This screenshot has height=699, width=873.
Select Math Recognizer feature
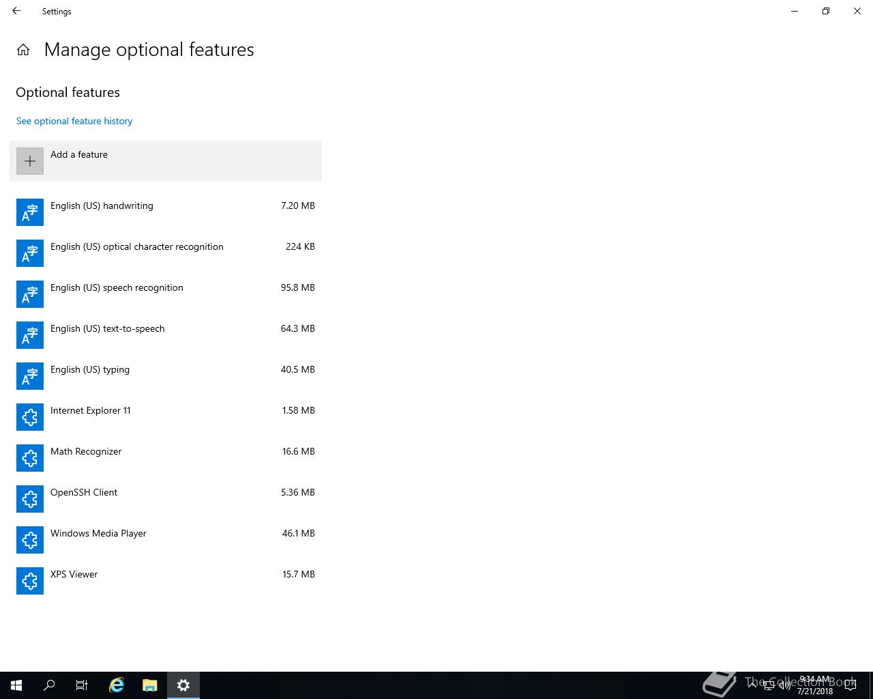[166, 458]
